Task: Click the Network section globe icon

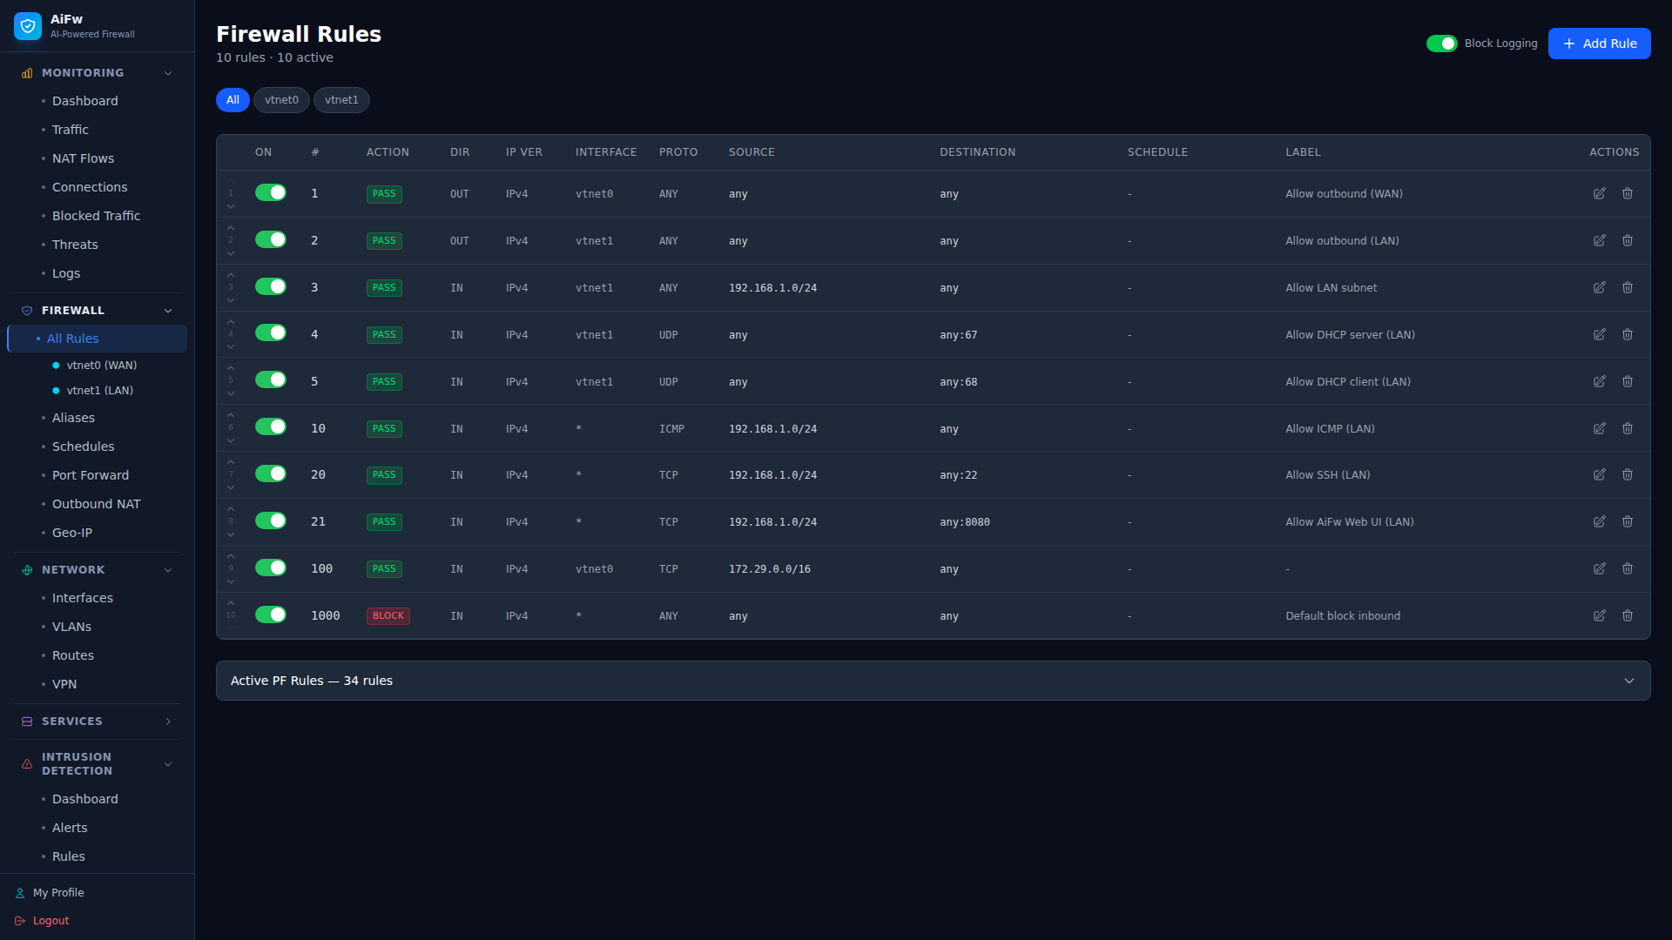Action: point(25,570)
